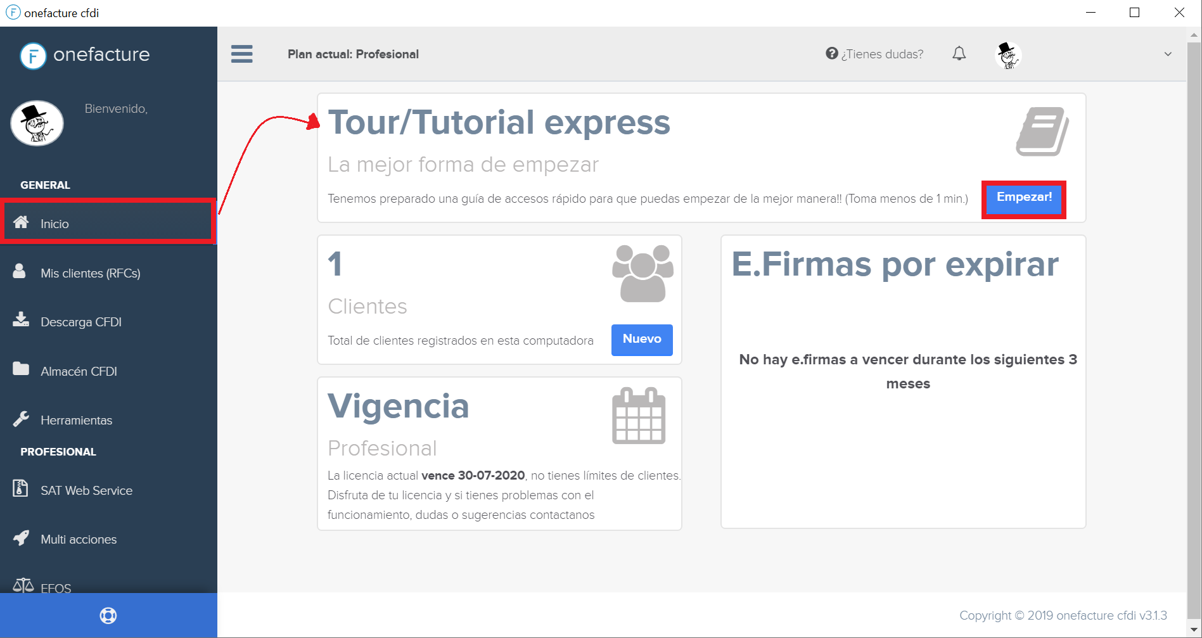Click the Nuevo client button
This screenshot has width=1202, height=638.
pos(641,340)
